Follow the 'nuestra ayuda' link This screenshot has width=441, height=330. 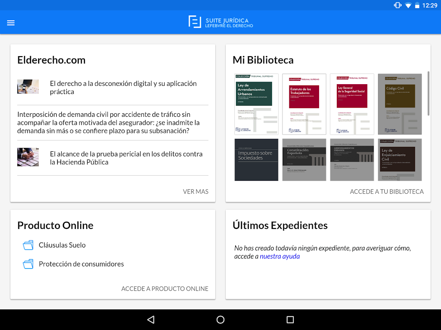(280, 256)
